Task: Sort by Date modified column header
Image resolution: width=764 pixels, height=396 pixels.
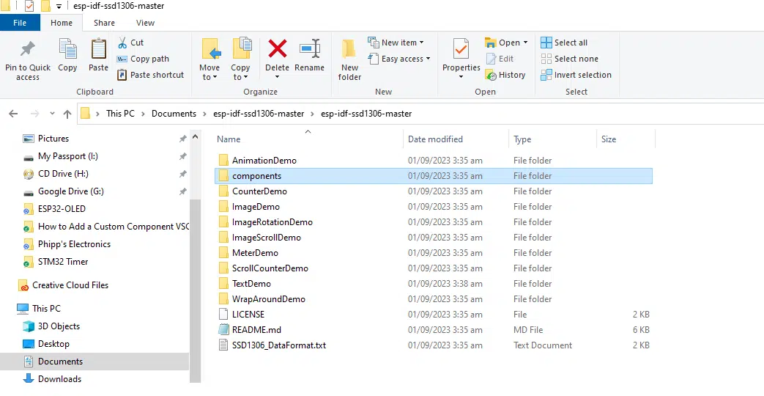Action: pyautogui.click(x=456, y=139)
